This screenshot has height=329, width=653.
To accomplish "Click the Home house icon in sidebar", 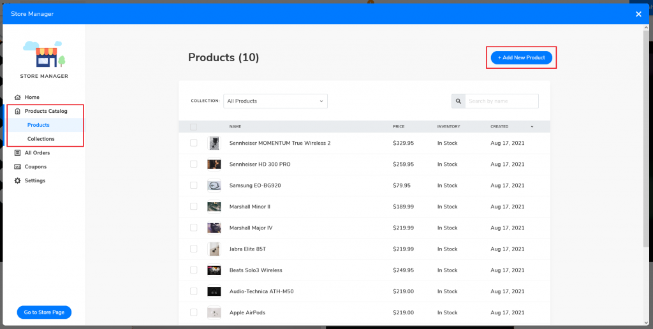I will pyautogui.click(x=17, y=98).
